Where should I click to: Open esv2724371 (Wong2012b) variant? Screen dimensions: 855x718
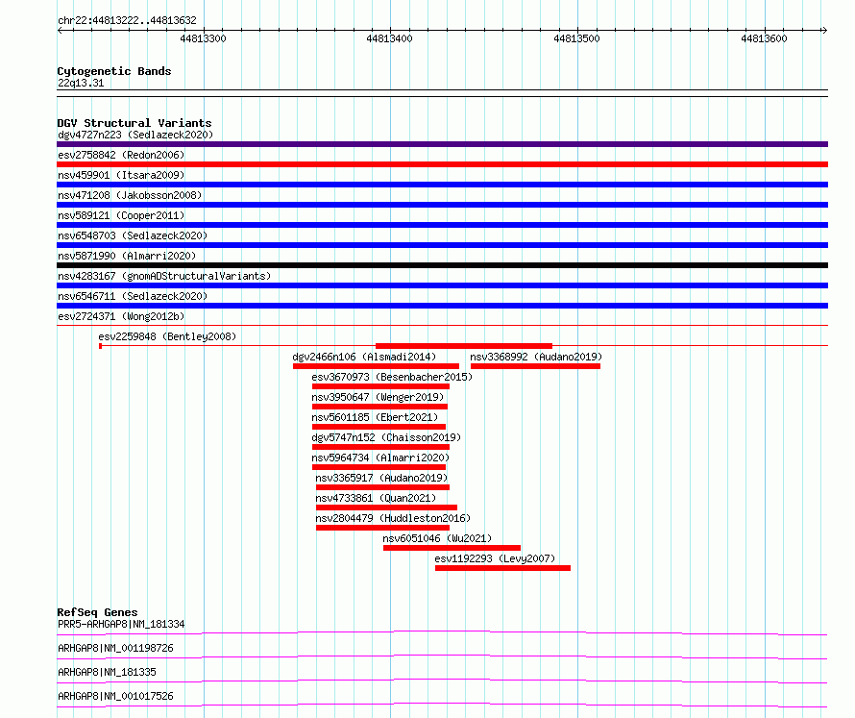tap(121, 316)
